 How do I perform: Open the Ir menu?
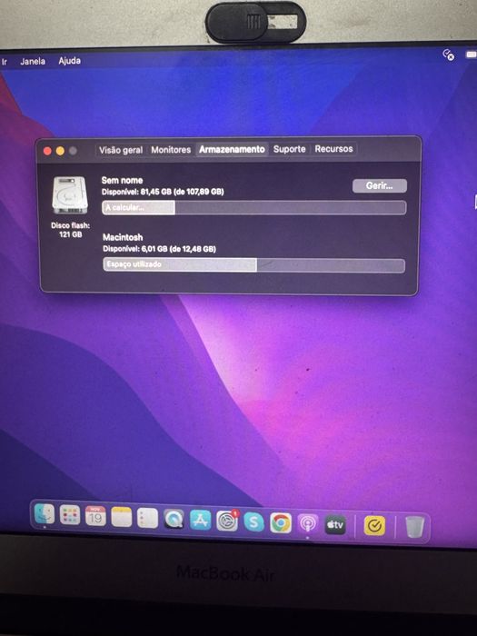[x=5, y=62]
